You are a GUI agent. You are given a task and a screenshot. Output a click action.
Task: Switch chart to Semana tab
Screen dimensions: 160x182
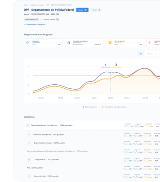(150, 54)
